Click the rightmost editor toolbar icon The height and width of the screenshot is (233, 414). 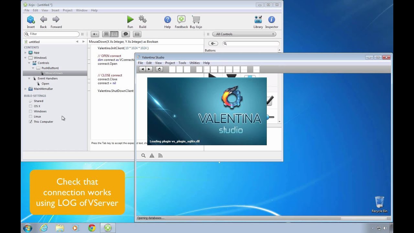[137, 34]
